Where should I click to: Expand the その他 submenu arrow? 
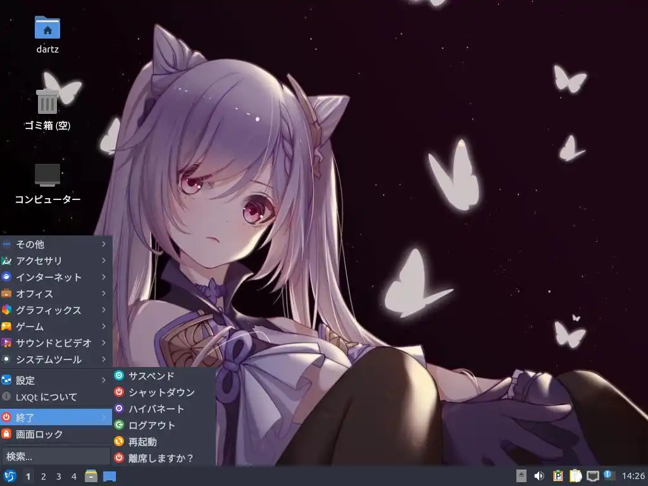(x=104, y=244)
